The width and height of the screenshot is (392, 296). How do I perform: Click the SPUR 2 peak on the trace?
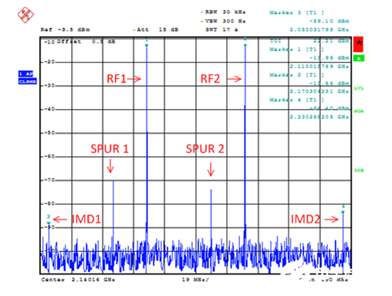(x=211, y=190)
